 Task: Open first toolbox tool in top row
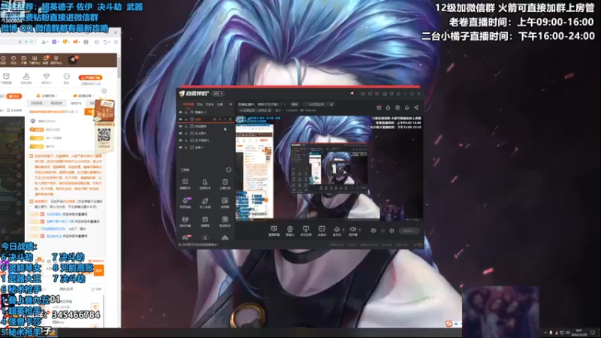pyautogui.click(x=185, y=183)
